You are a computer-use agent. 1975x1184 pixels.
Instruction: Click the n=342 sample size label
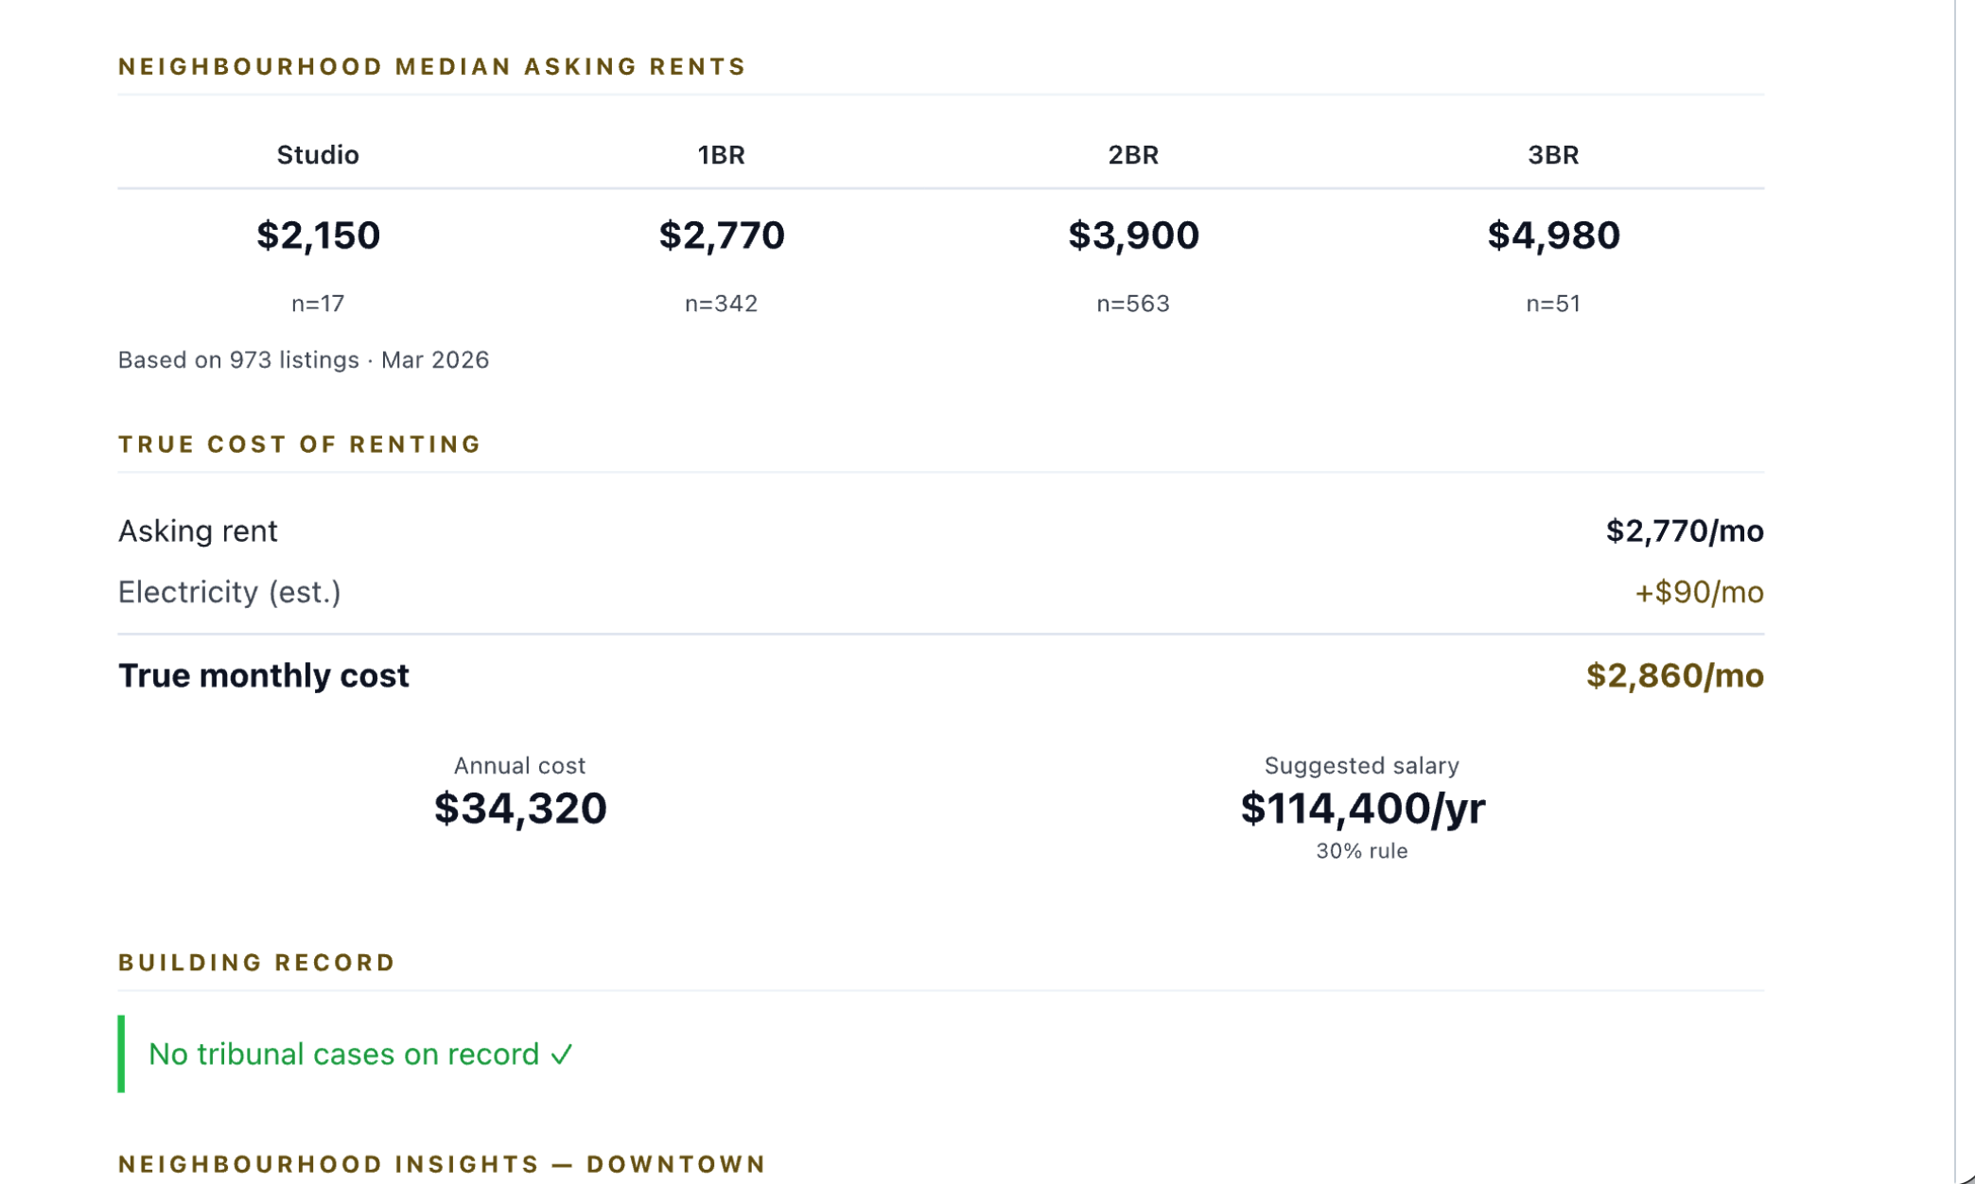[721, 304]
